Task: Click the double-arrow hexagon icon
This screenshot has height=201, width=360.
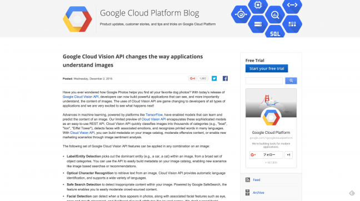Action: 292,6
